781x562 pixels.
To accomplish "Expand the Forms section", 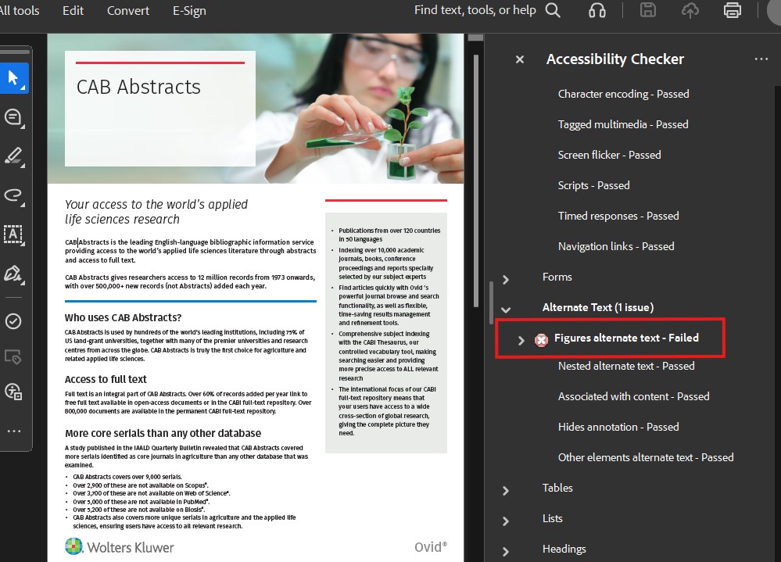I will click(x=506, y=279).
